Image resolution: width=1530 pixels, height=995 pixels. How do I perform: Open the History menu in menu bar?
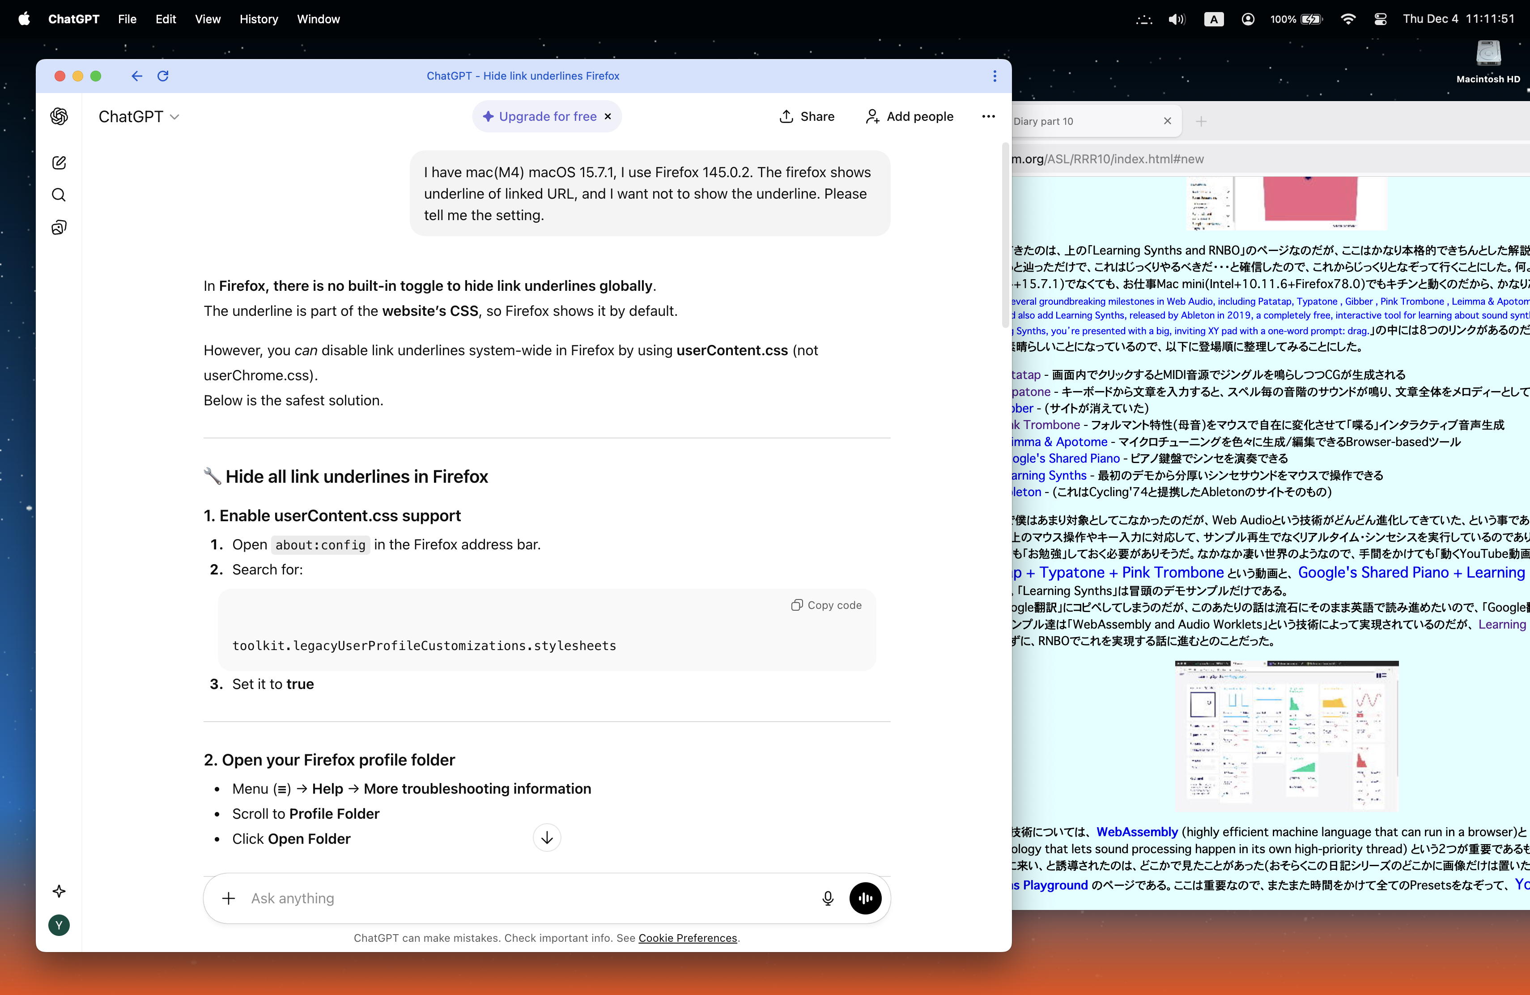tap(259, 19)
